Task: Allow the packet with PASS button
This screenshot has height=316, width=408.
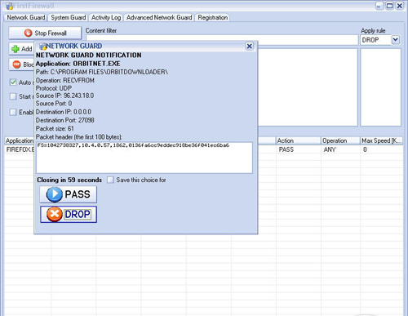Action: [69, 194]
